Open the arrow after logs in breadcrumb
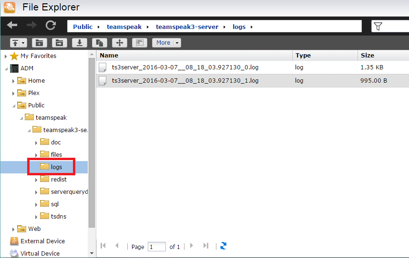The height and width of the screenshot is (258, 409). [x=251, y=27]
